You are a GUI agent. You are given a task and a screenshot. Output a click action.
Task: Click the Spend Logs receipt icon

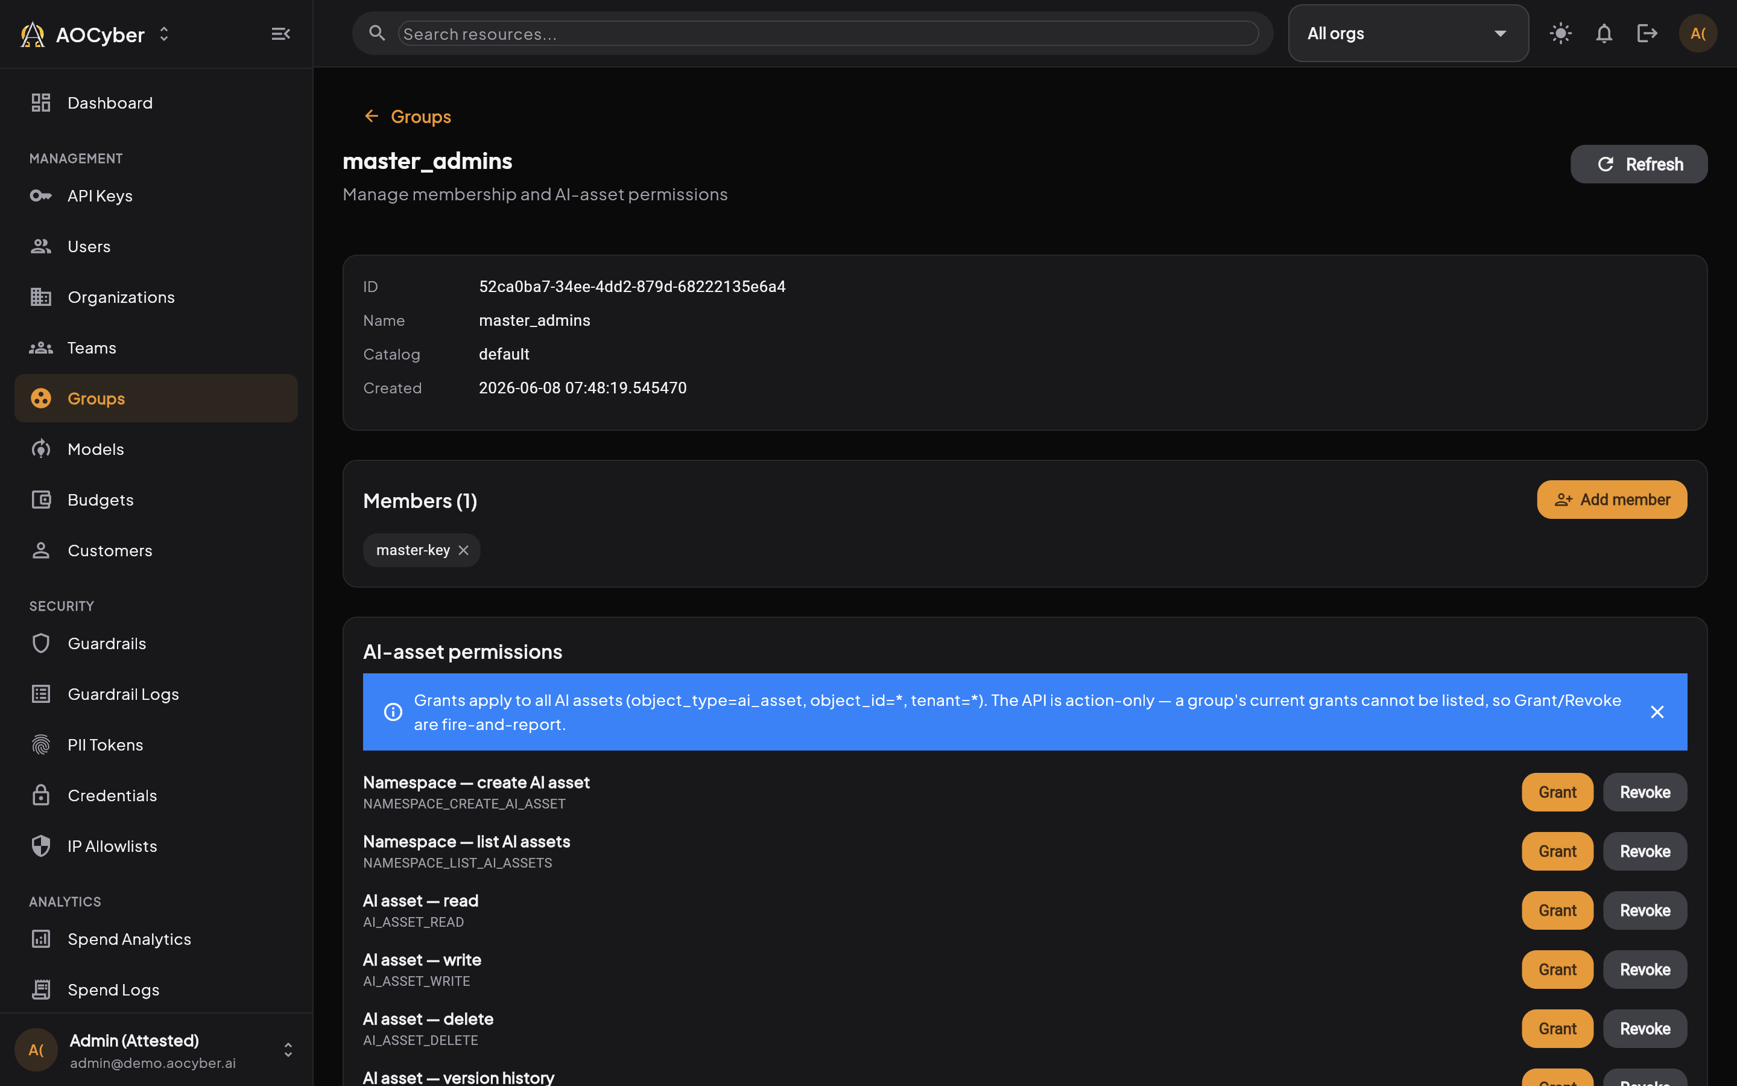(41, 989)
